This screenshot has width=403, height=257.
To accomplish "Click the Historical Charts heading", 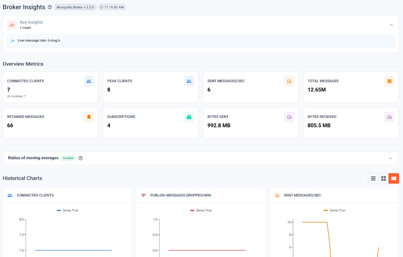I will 22,178.
